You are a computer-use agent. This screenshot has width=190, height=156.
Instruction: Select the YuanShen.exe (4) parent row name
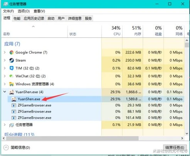pos(29,92)
